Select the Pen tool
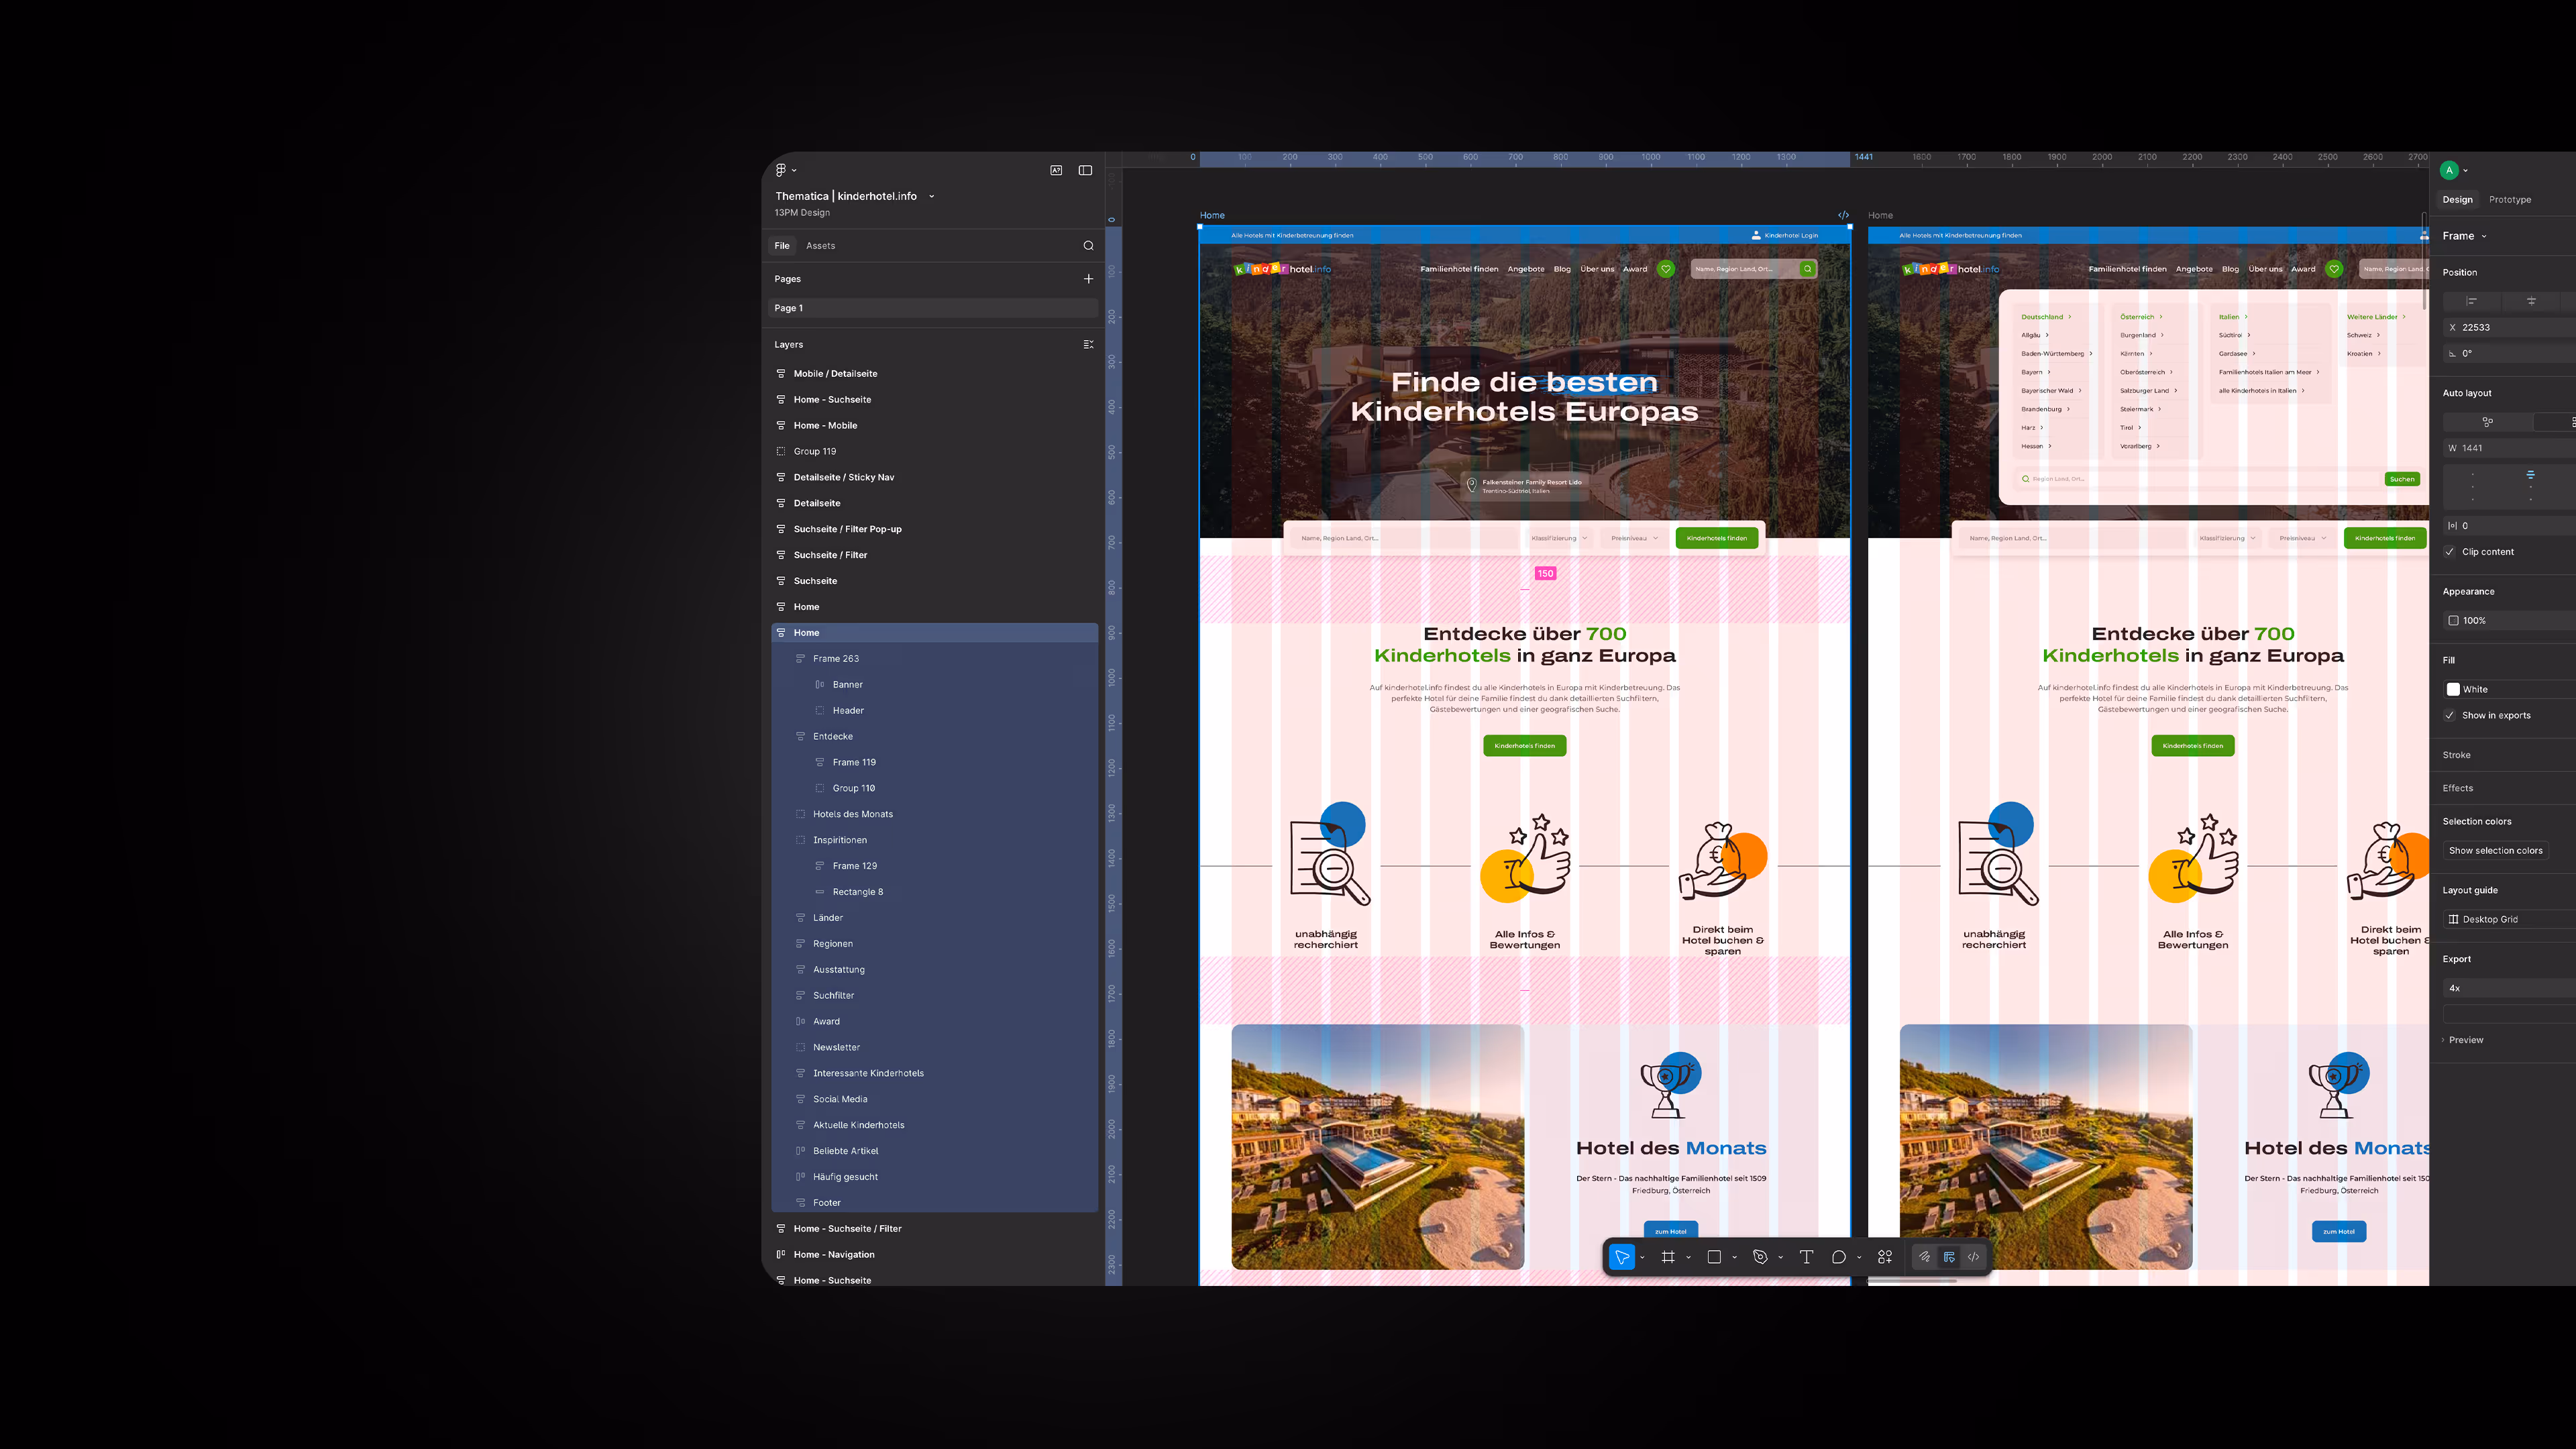 pyautogui.click(x=1762, y=1257)
